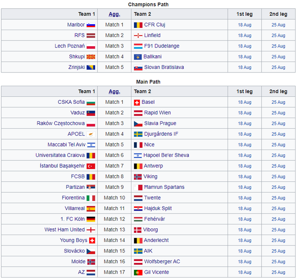The width and height of the screenshot is (297, 279).
Task: Click the Agg. header link in Main Path table
Action: tap(114, 92)
